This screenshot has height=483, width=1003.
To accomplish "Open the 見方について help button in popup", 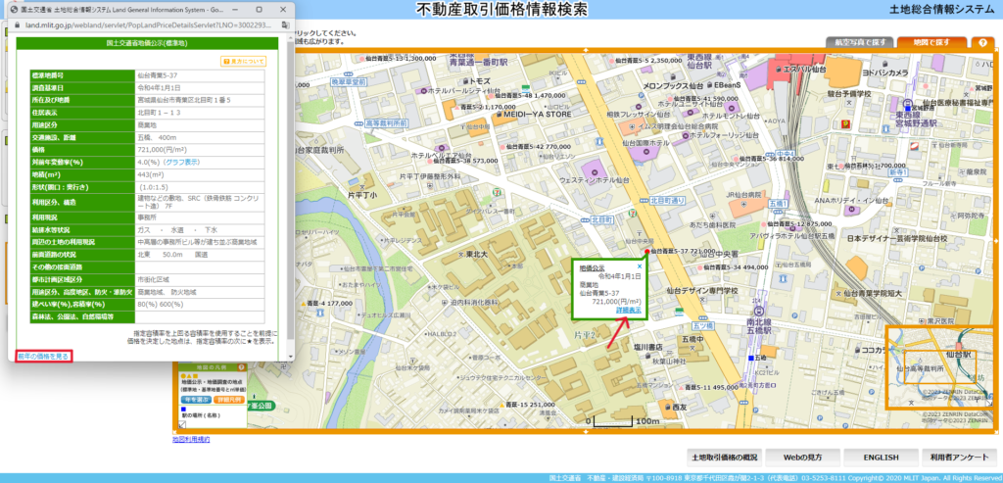I will (x=243, y=62).
